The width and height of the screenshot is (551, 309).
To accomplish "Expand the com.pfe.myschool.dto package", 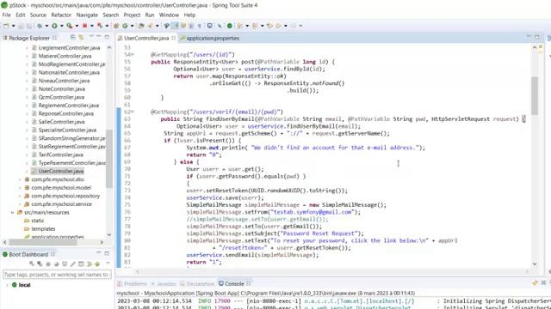I will [x=20, y=179].
